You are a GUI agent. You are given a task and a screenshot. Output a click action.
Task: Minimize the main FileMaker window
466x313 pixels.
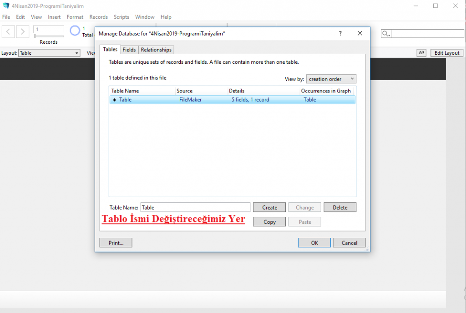[416, 5]
